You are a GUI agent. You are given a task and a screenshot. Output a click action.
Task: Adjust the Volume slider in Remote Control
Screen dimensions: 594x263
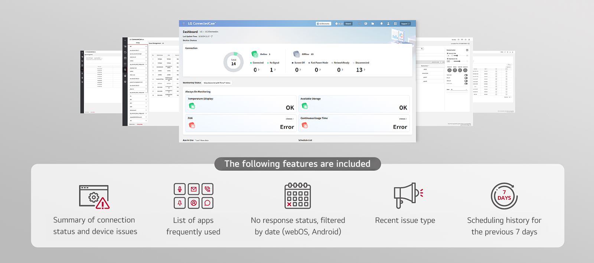(457, 55)
